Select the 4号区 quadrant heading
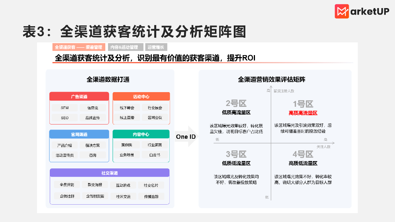 pos(303,154)
